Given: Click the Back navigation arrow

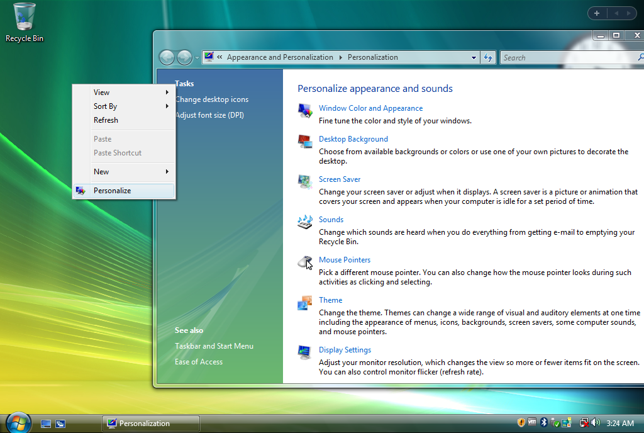Looking at the screenshot, I should pyautogui.click(x=167, y=57).
